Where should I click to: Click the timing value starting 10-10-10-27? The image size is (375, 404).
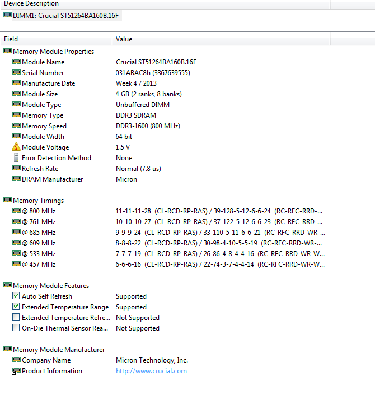point(219,222)
